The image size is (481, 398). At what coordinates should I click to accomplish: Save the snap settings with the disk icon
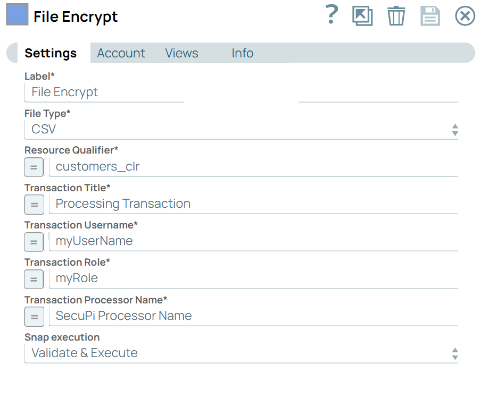[x=430, y=15]
